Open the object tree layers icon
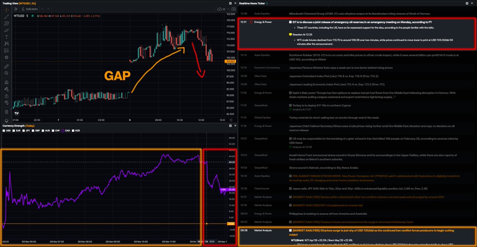 (6, 121)
